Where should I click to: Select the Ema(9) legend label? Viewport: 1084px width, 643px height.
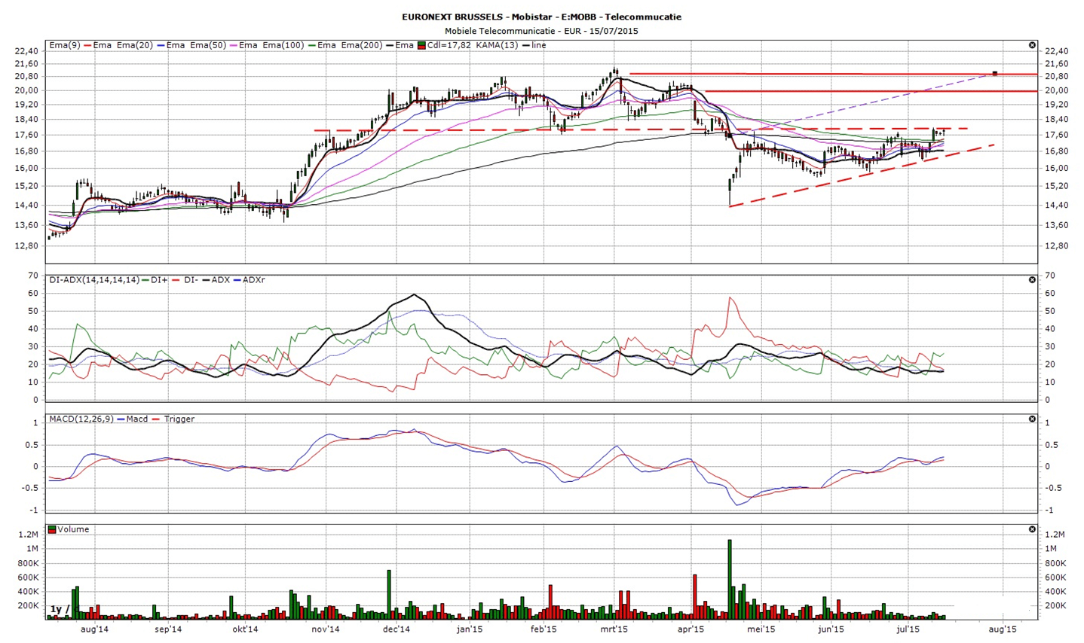pos(65,45)
